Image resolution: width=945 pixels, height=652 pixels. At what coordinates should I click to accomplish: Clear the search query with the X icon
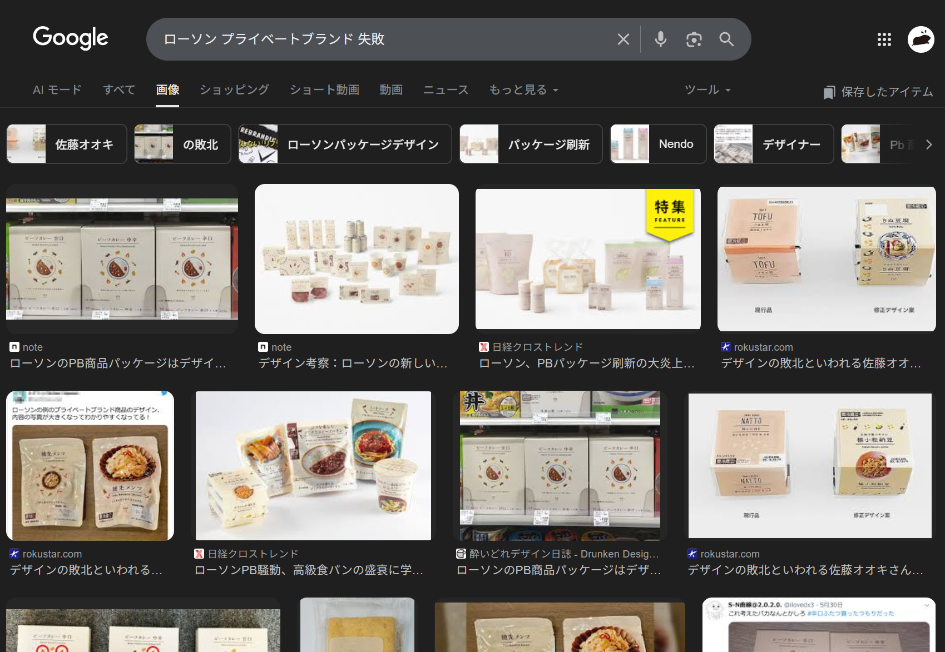point(624,39)
